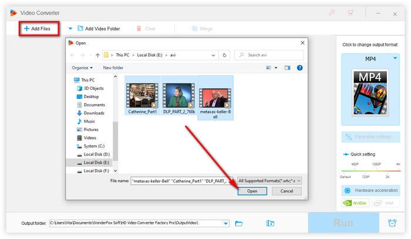Screen dimensions: 411x239
Task: Toggle the preview pane icon in dialog
Action: pyautogui.click(x=288, y=68)
